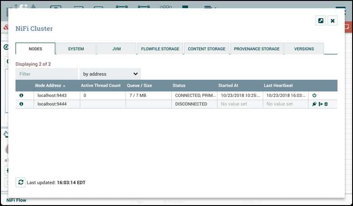Screen dimensions: 353x206
Task: View details info for localhost:9444
Action: pyautogui.click(x=21, y=104)
